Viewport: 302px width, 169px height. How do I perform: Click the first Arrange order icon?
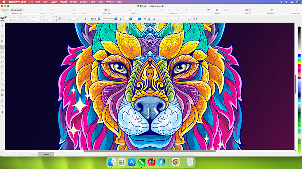click(x=161, y=10)
